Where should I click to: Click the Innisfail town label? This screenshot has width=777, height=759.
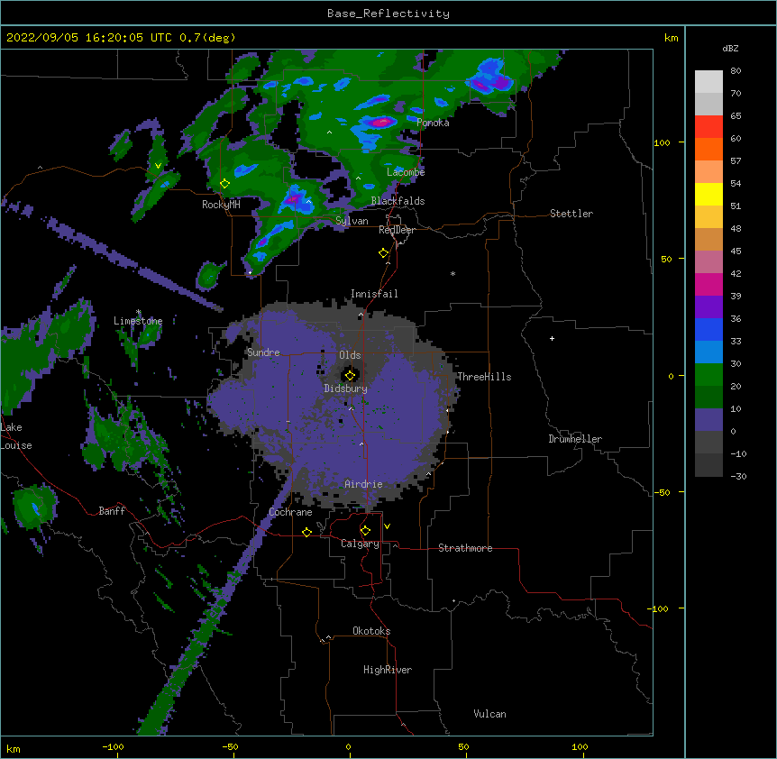point(374,294)
